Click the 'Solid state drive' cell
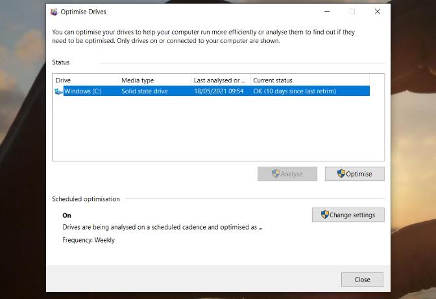The height and width of the screenshot is (299, 436). pyautogui.click(x=145, y=91)
